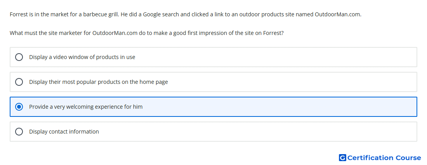Click the OutdoorMan.com name in the scenario sentence
This screenshot has height=165, width=427.
point(338,14)
